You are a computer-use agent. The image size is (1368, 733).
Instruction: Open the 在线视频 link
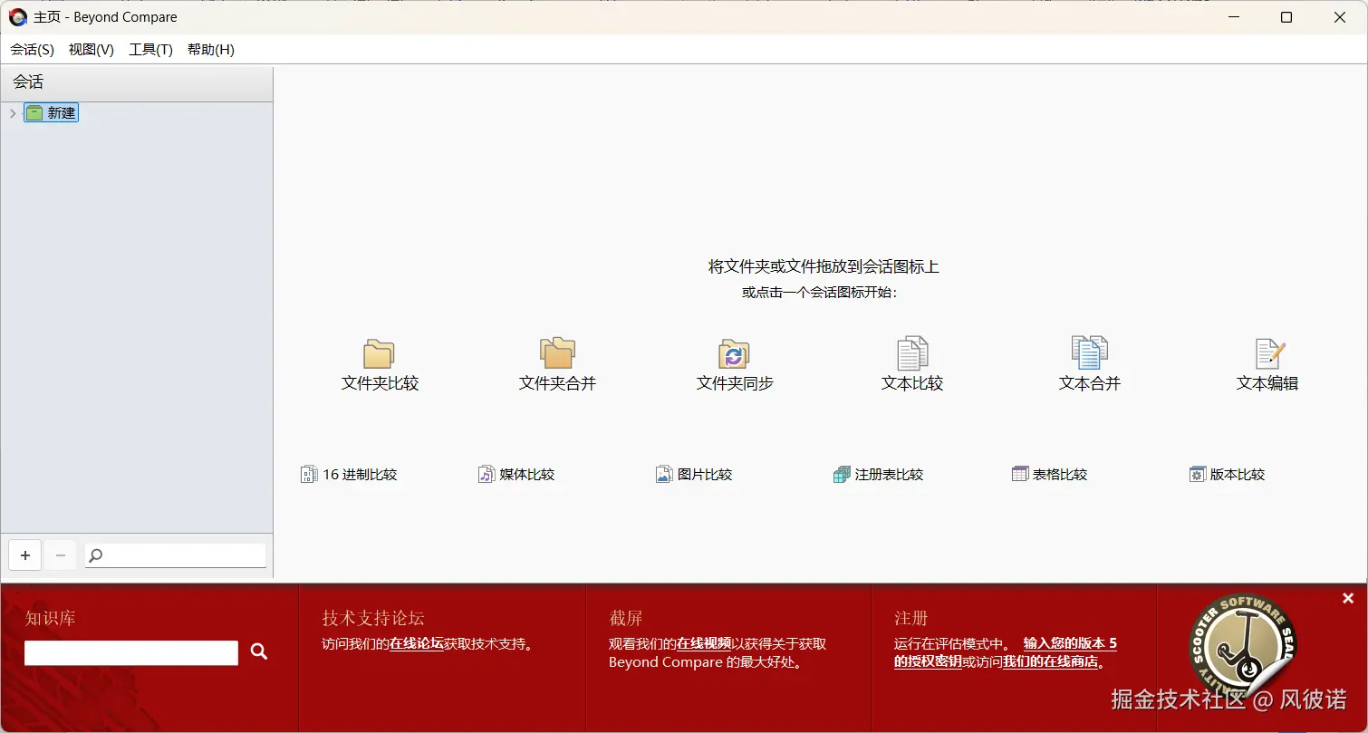tap(704, 644)
